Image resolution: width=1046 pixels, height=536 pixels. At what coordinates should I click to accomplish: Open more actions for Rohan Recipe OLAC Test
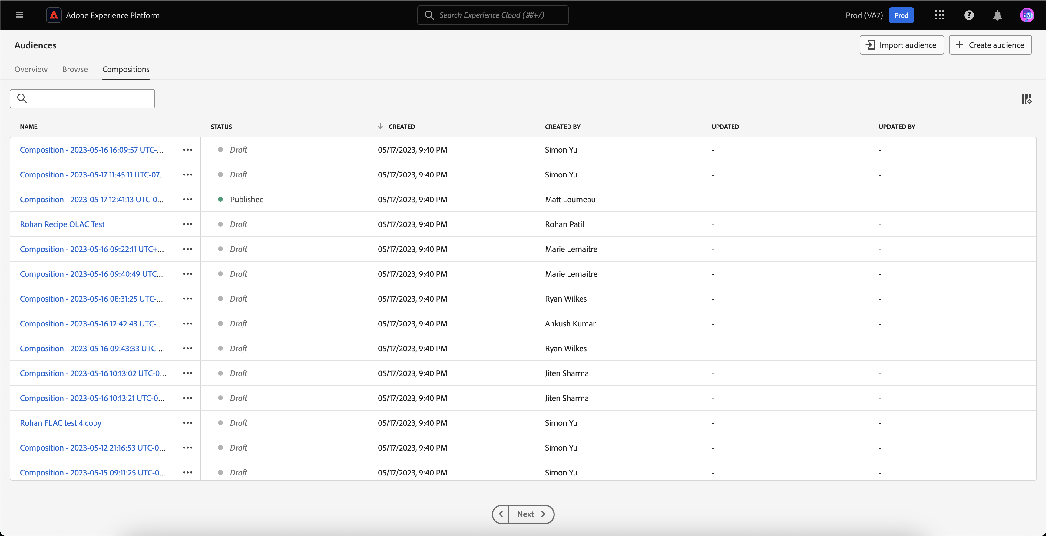[x=187, y=224]
